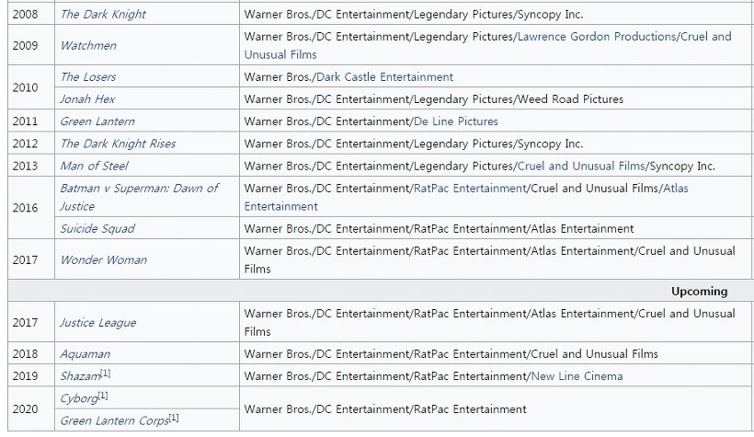Open the Green Lantern Corps link
Image resolution: width=754 pixels, height=437 pixels.
(114, 420)
